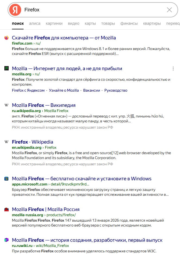
Task: Open the 'Firefox с Яндексом' sitelink
Action: point(28,90)
